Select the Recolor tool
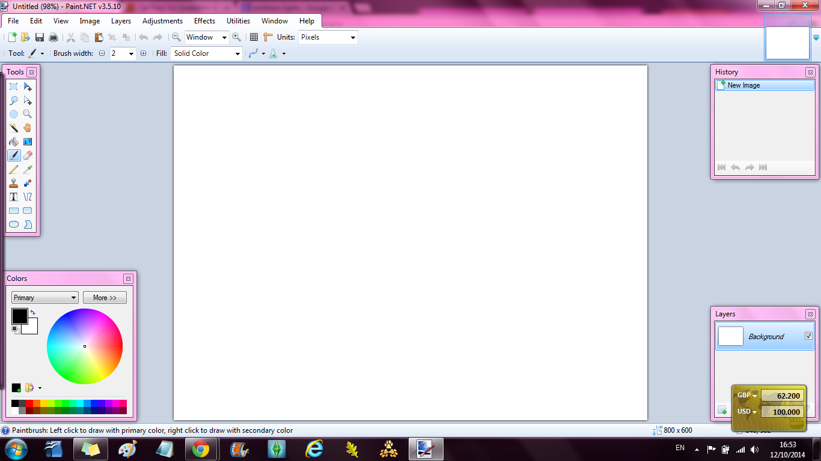This screenshot has width=821, height=461. tap(28, 183)
